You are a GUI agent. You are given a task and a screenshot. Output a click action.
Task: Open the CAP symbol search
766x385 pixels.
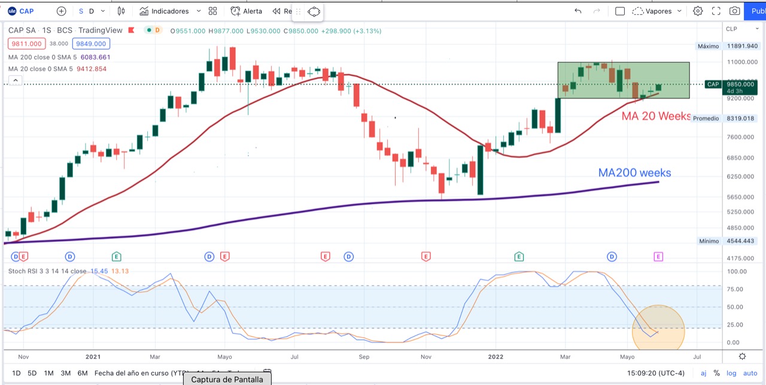[21, 11]
